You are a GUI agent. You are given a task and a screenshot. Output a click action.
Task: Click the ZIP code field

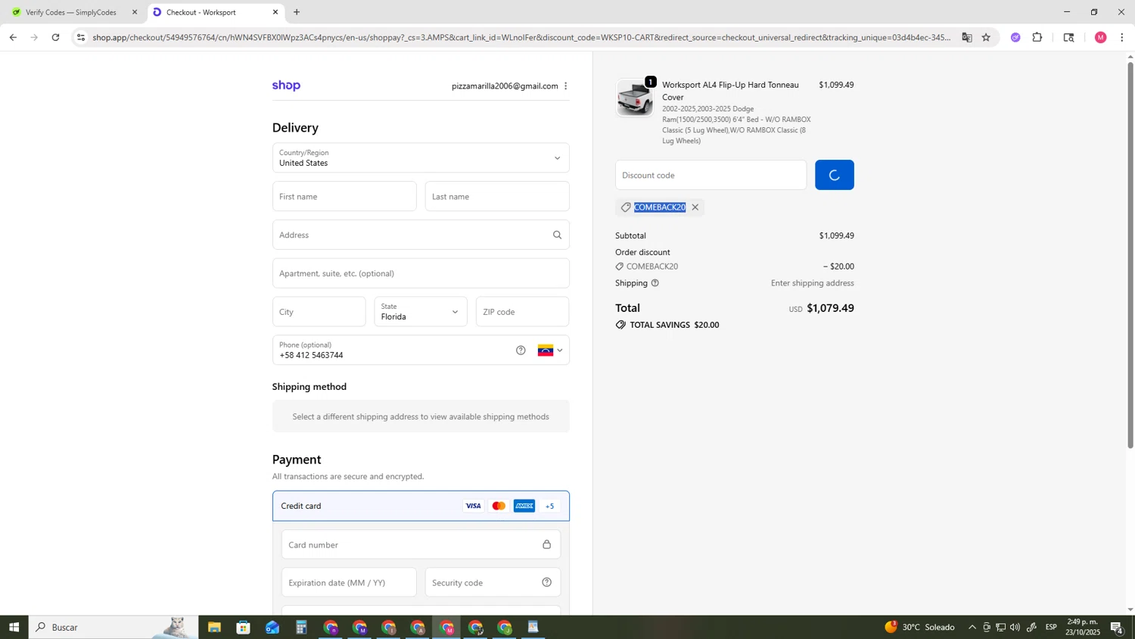tap(522, 312)
